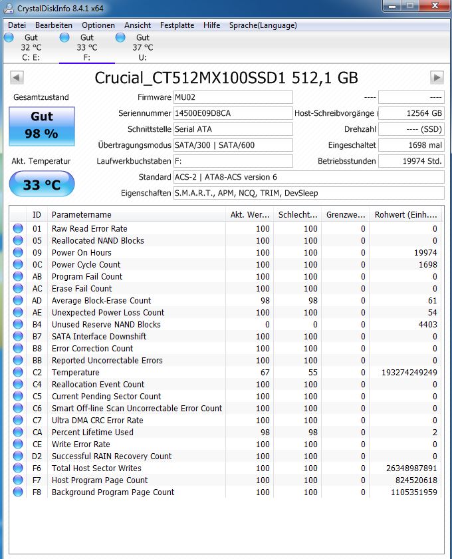452x559 pixels.
Task: Click status icon of Power On Hours
Action: tap(18, 252)
